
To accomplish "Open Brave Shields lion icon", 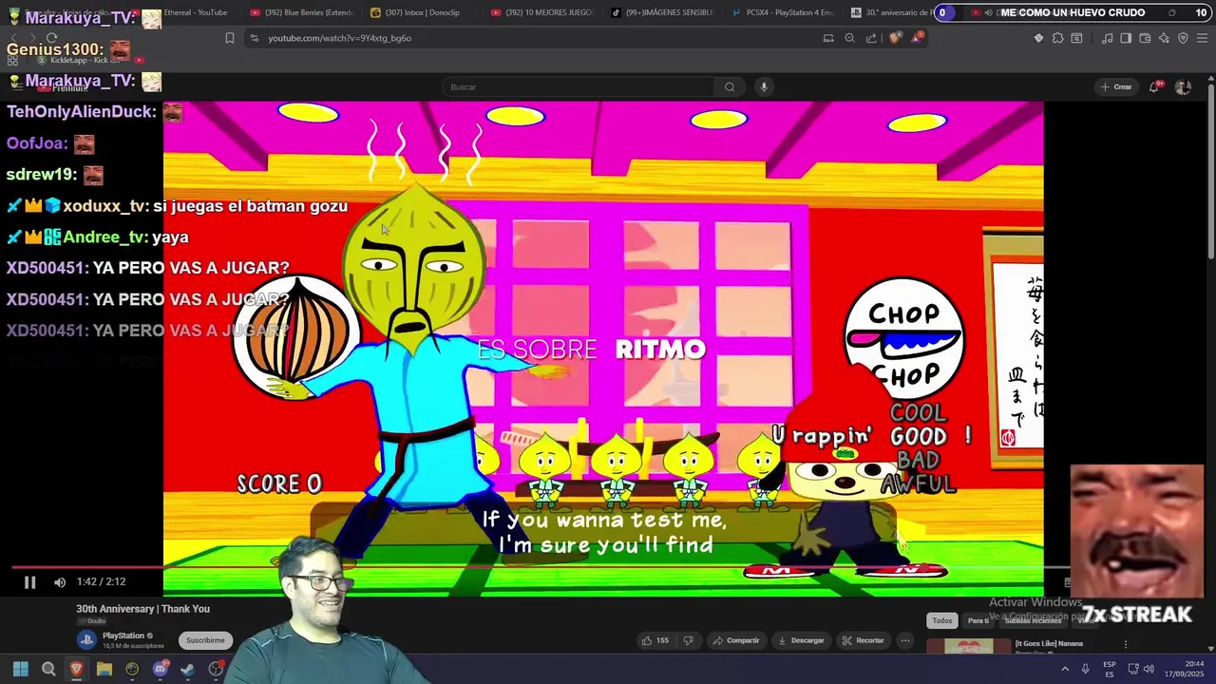I will (895, 38).
